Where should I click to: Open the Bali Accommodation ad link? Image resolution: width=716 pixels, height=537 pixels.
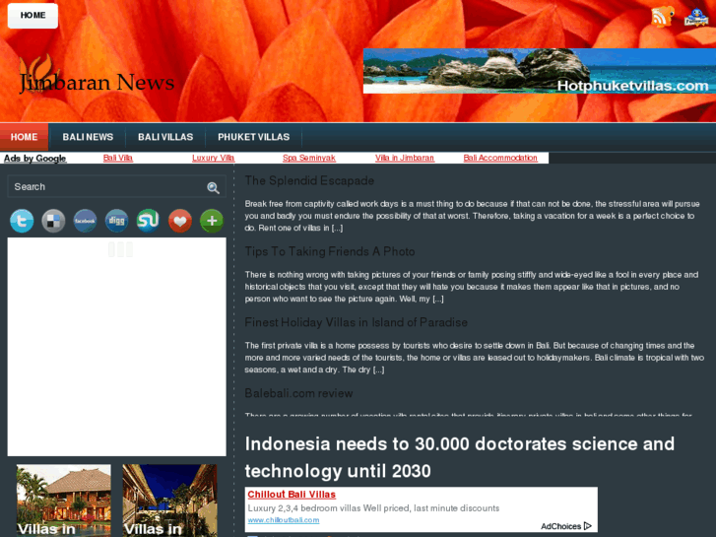point(500,158)
